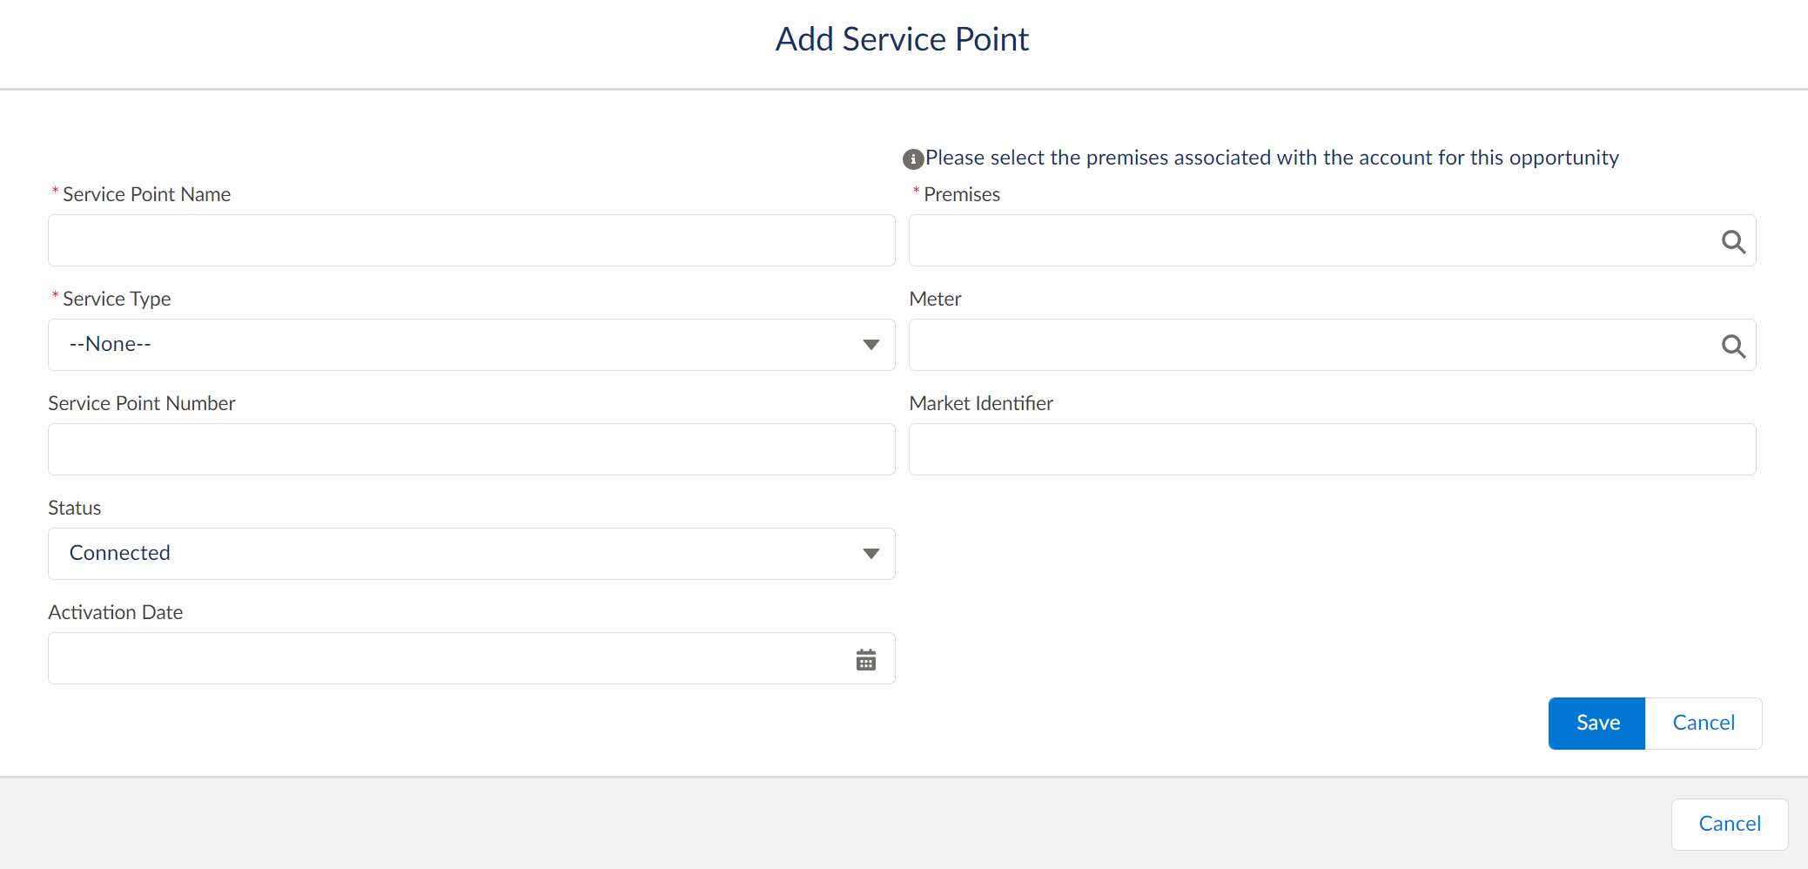The image size is (1808, 869).
Task: Open the Premises lookup search icon
Action: pyautogui.click(x=1733, y=241)
